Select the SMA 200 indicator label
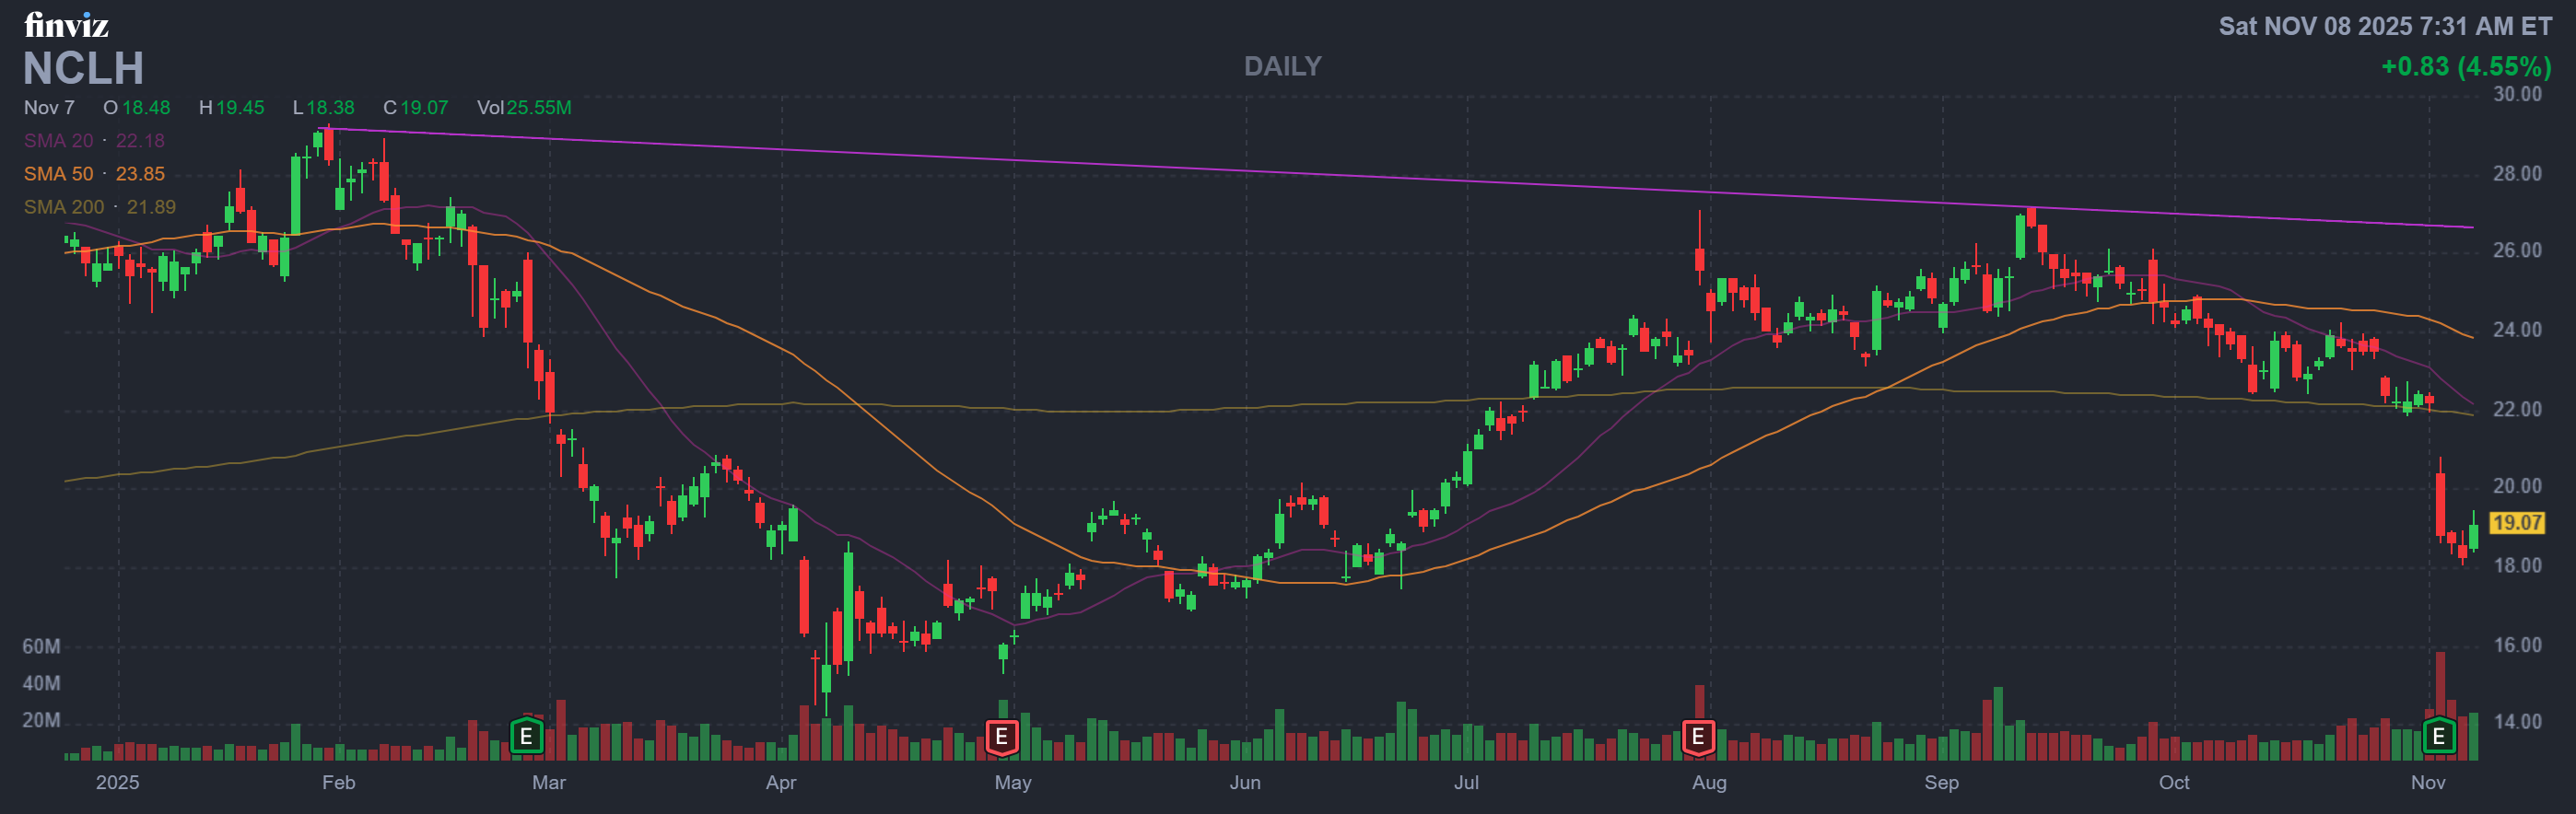Screen dimensions: 2576x814 click(x=99, y=207)
